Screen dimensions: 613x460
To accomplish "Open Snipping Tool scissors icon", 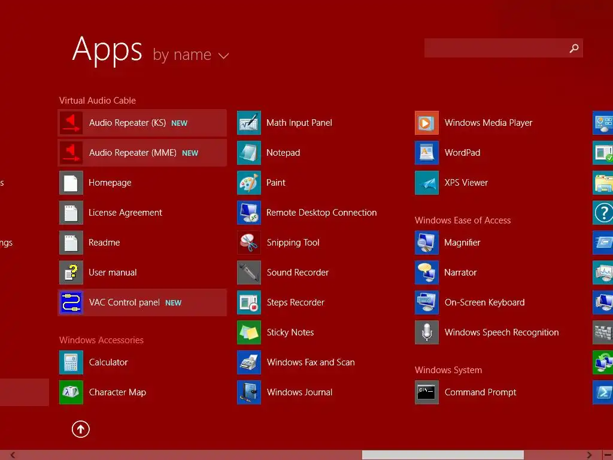I will coord(249,243).
